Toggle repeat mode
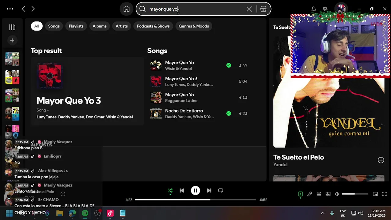The height and width of the screenshot is (220, 391). [x=221, y=191]
